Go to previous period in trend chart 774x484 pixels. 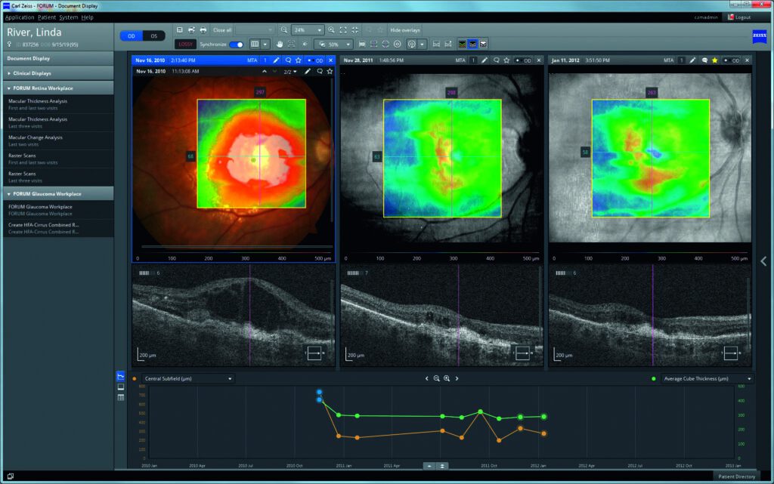[426, 378]
